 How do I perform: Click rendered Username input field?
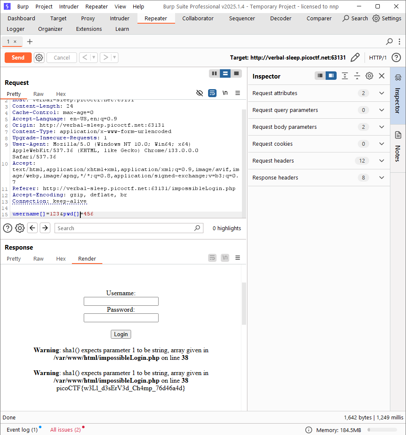pos(121,301)
